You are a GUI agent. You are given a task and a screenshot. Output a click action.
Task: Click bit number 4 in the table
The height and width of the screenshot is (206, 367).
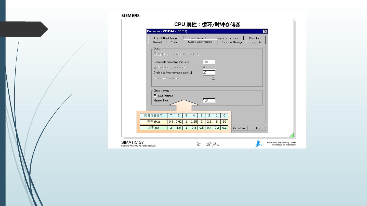(194, 115)
